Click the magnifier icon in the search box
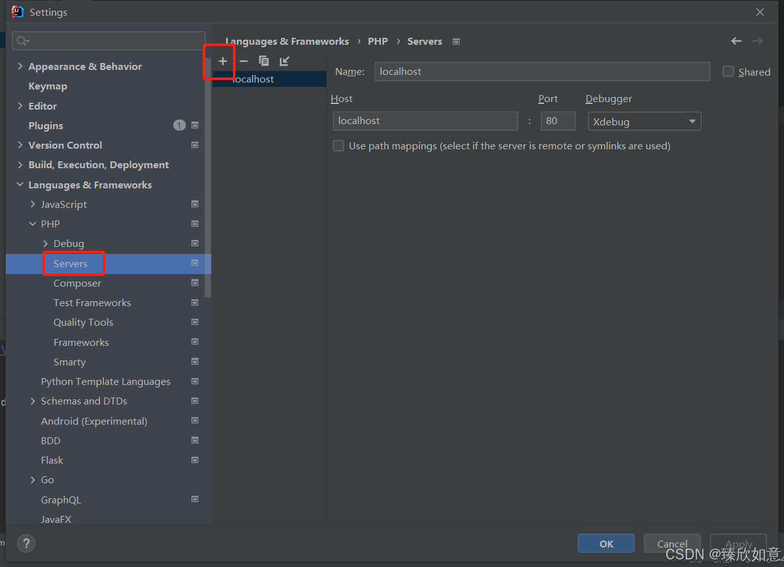The height and width of the screenshot is (567, 784). [x=21, y=40]
